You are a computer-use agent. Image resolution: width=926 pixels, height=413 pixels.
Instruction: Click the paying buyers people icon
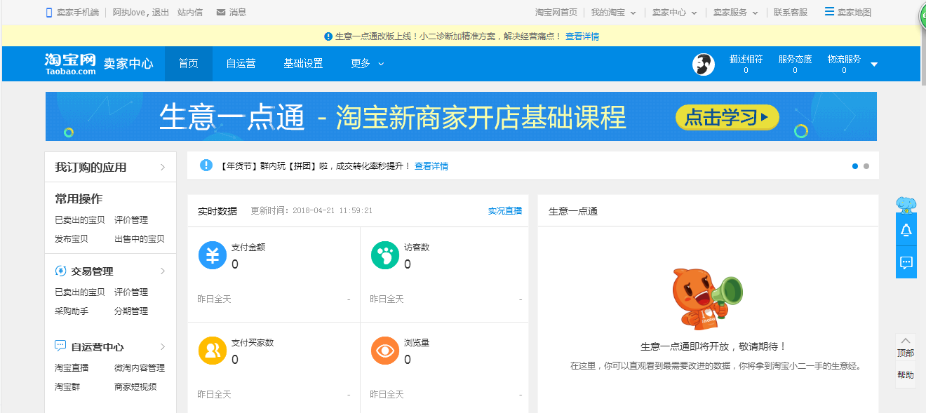(213, 351)
